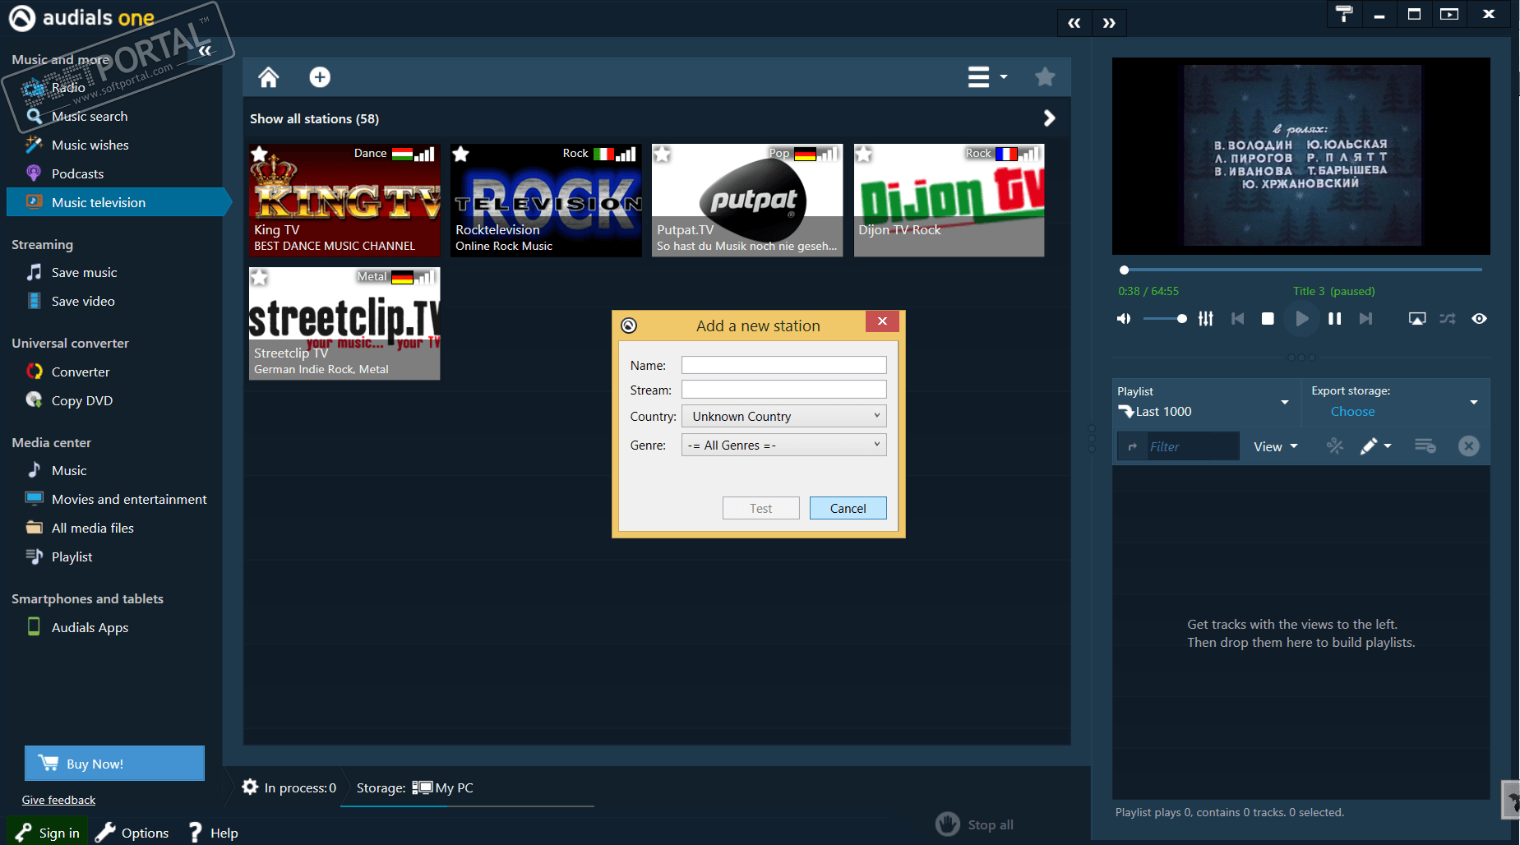This screenshot has height=845, width=1520.
Task: Open the Playlist Last 1000 dropdown
Action: (x=1205, y=402)
